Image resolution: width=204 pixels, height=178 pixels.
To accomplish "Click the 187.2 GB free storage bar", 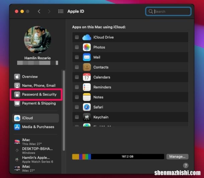I will (x=127, y=157).
